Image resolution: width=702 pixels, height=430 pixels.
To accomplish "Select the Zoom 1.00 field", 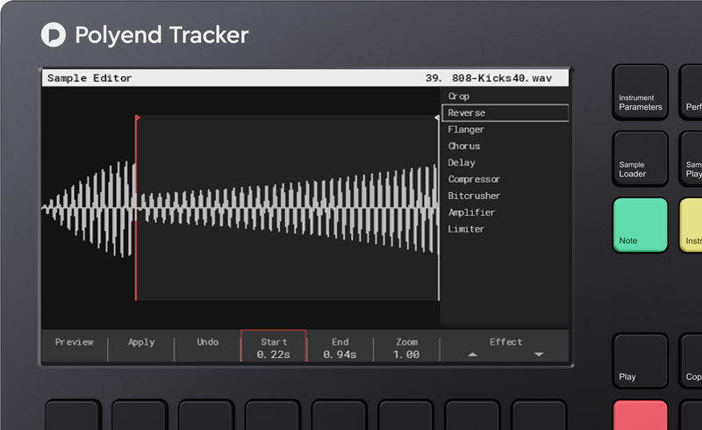I will pyautogui.click(x=406, y=348).
